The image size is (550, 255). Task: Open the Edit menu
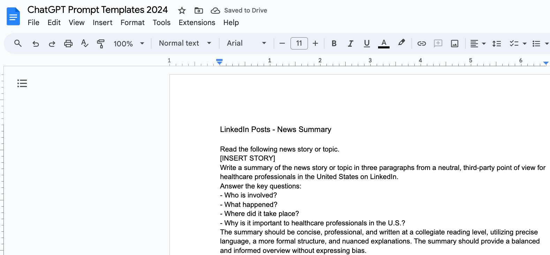coord(54,23)
